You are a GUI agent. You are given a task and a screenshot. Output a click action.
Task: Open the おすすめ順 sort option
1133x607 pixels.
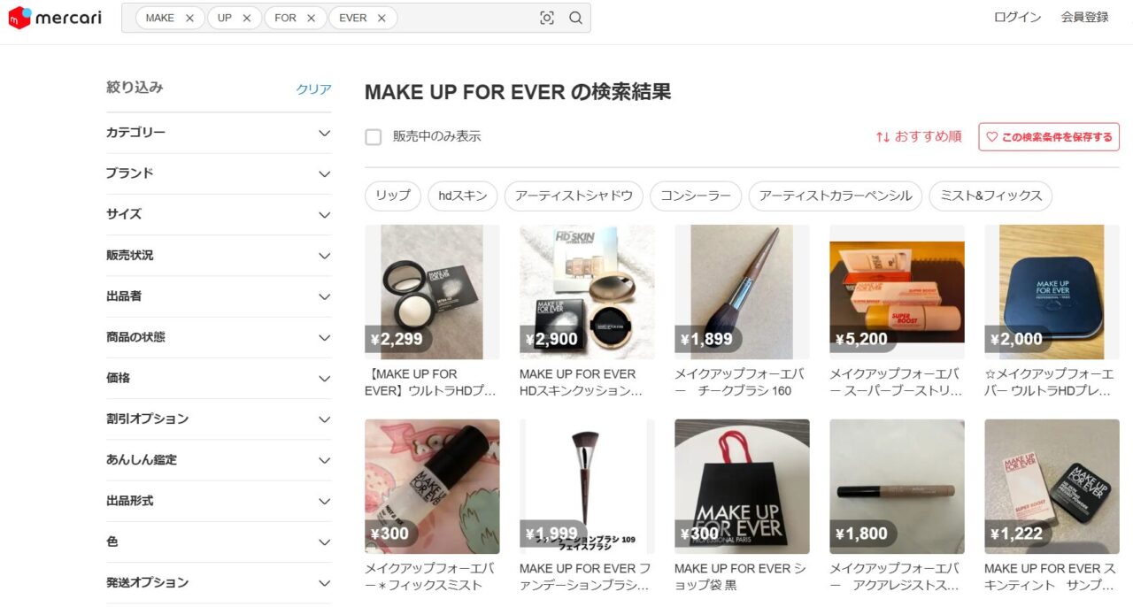[919, 136]
